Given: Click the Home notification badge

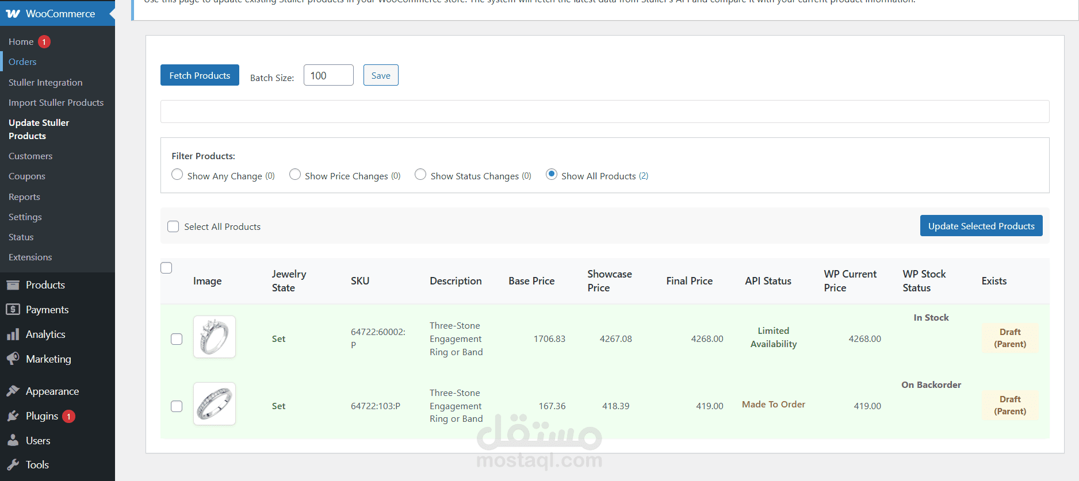Looking at the screenshot, I should coord(44,41).
